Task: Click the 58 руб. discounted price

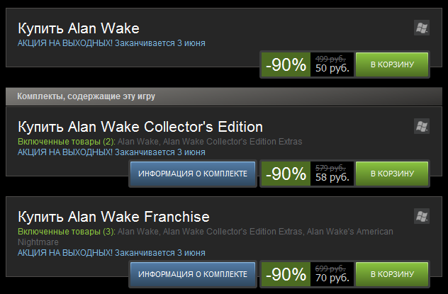Action: point(332,177)
